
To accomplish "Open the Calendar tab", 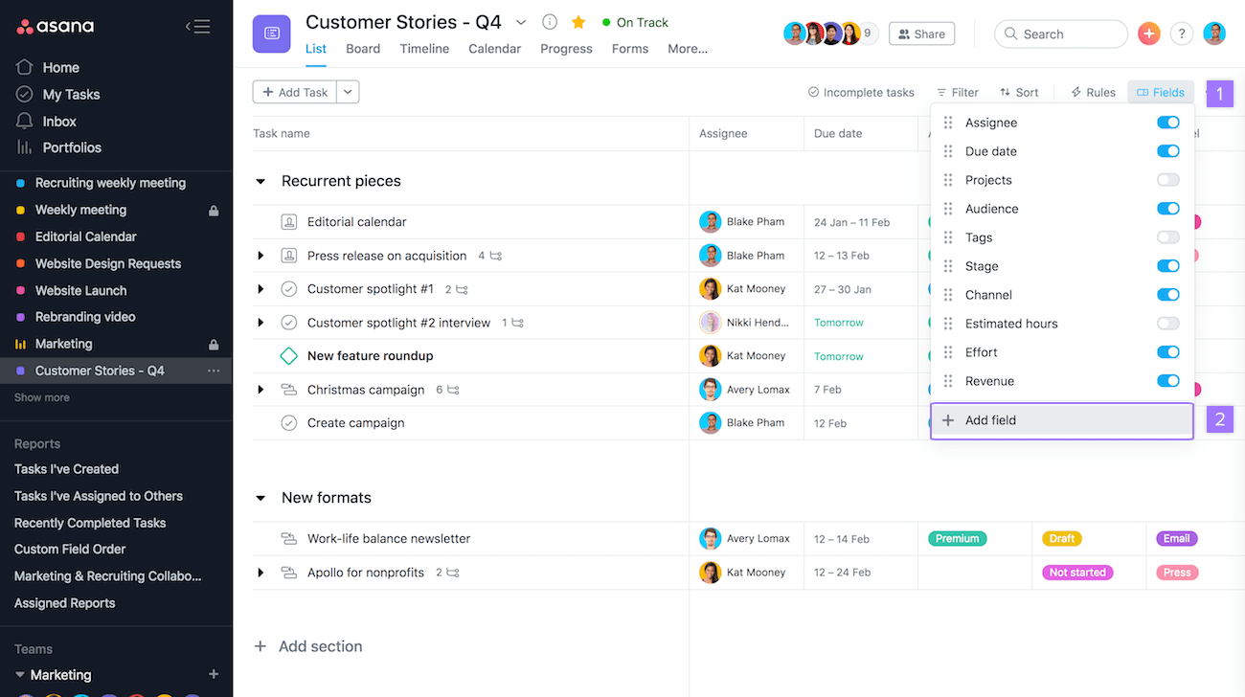I will 495,49.
